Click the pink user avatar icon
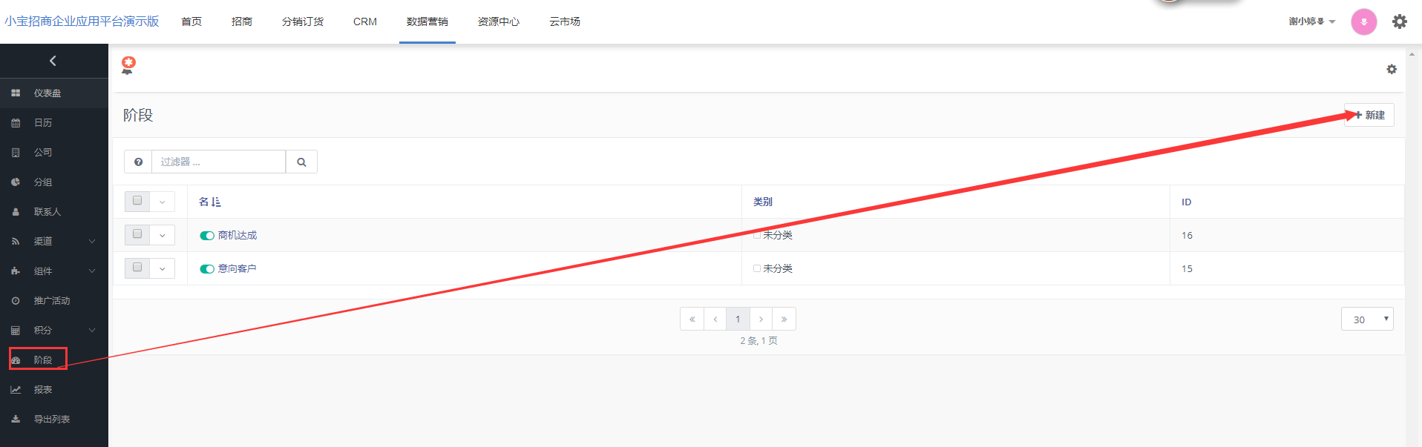Image resolution: width=1422 pixels, height=447 pixels. (x=1363, y=21)
